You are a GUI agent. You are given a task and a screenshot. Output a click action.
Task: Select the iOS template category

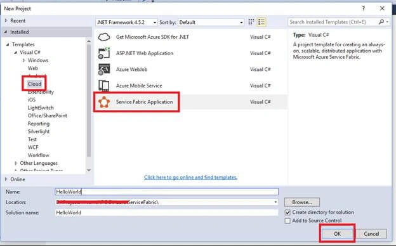32,100
